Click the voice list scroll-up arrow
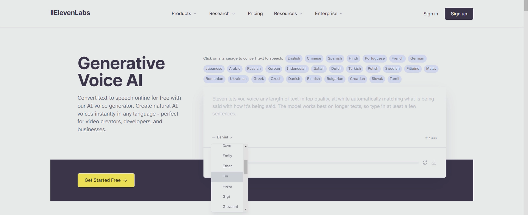 click(x=246, y=146)
